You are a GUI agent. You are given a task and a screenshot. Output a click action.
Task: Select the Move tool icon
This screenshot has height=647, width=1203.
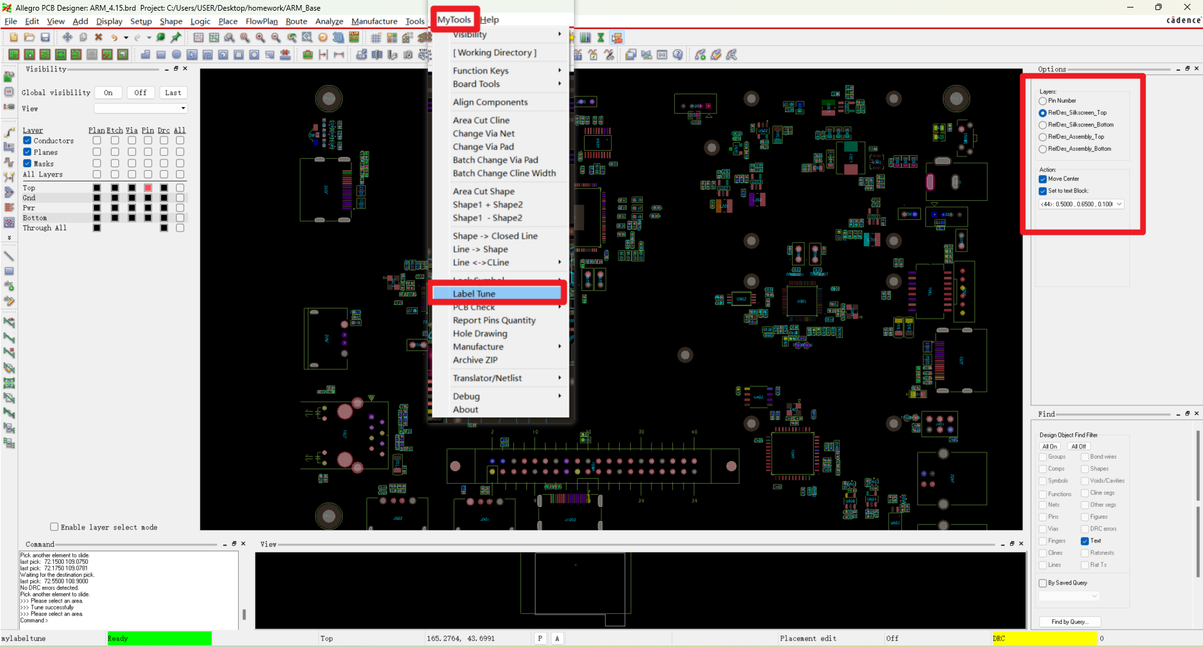tap(67, 38)
